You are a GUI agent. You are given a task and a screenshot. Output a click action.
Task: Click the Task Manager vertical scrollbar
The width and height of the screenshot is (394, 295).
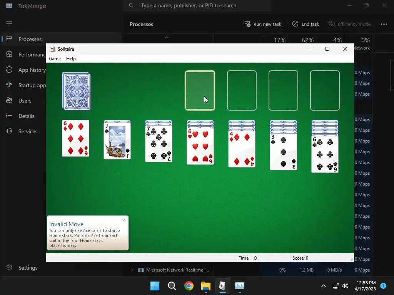click(x=391, y=75)
